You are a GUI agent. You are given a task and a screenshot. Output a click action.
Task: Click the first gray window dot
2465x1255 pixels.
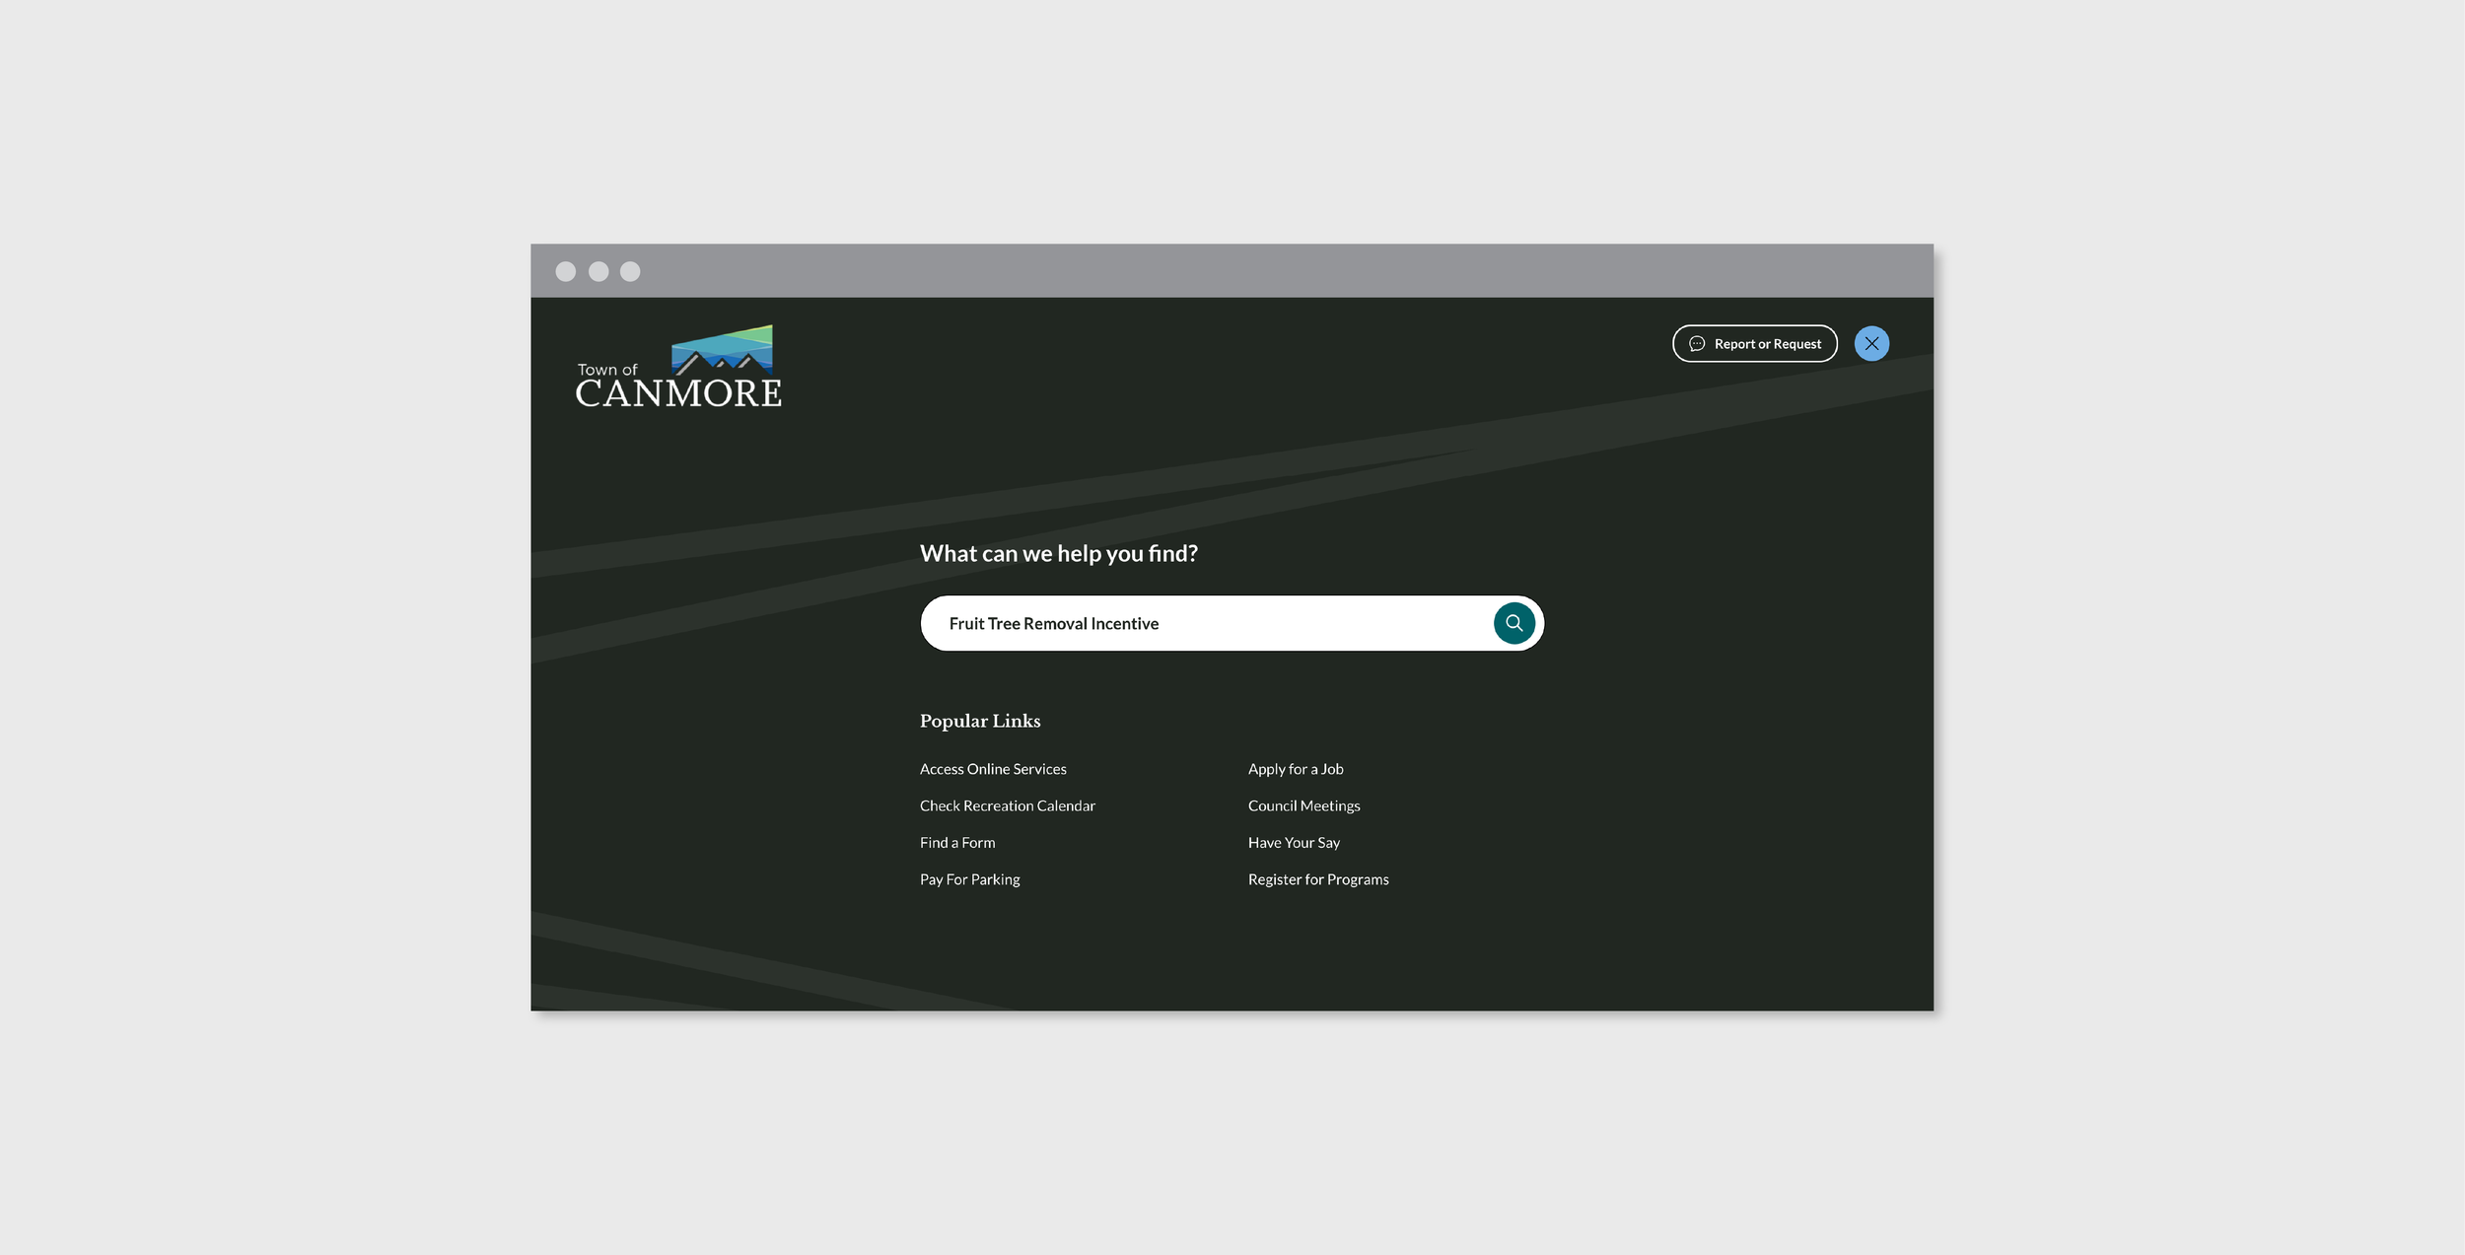[565, 271]
